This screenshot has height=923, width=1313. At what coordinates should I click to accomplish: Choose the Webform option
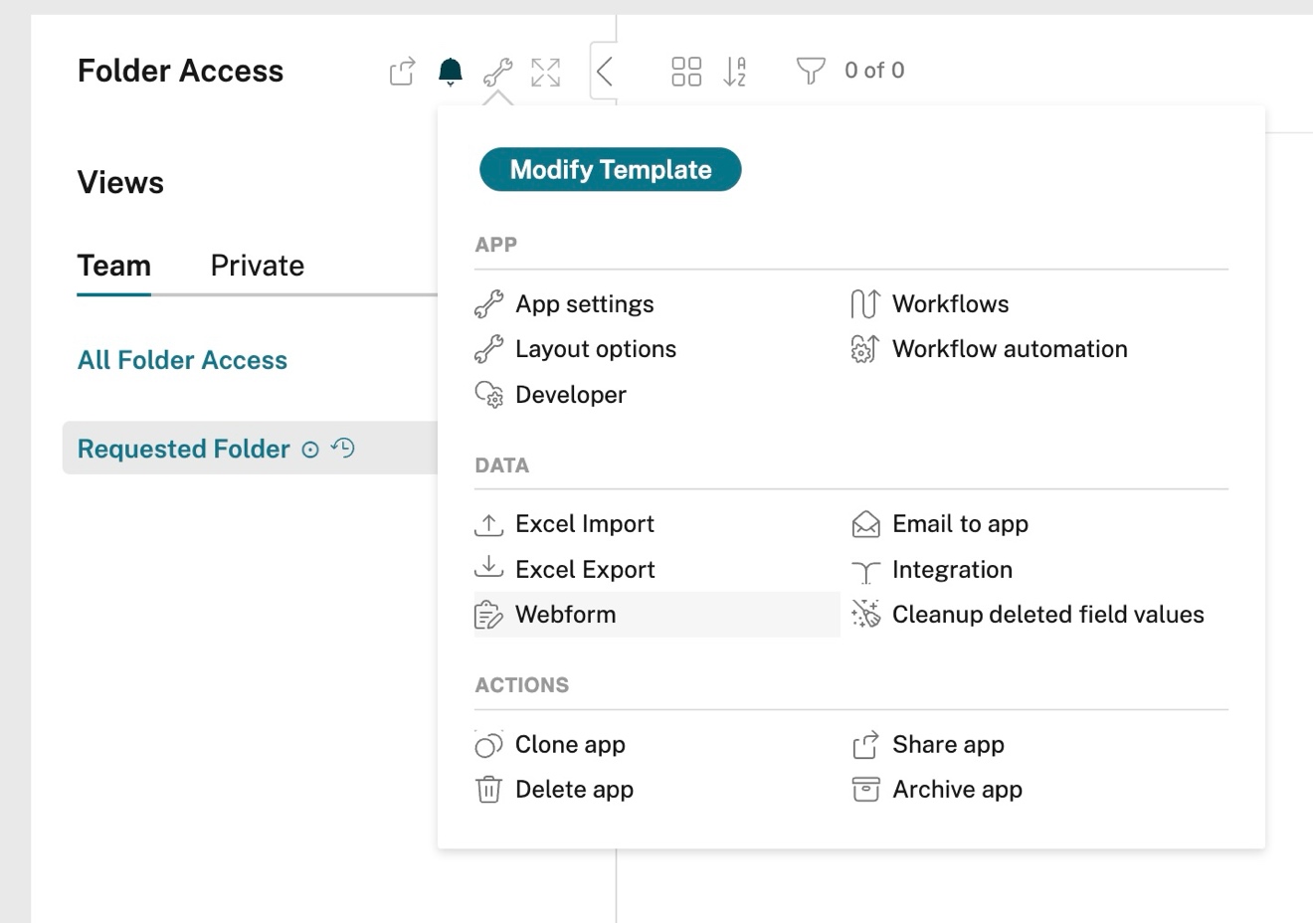(x=656, y=615)
